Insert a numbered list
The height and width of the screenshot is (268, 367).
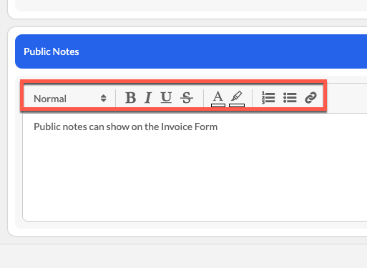[268, 98]
